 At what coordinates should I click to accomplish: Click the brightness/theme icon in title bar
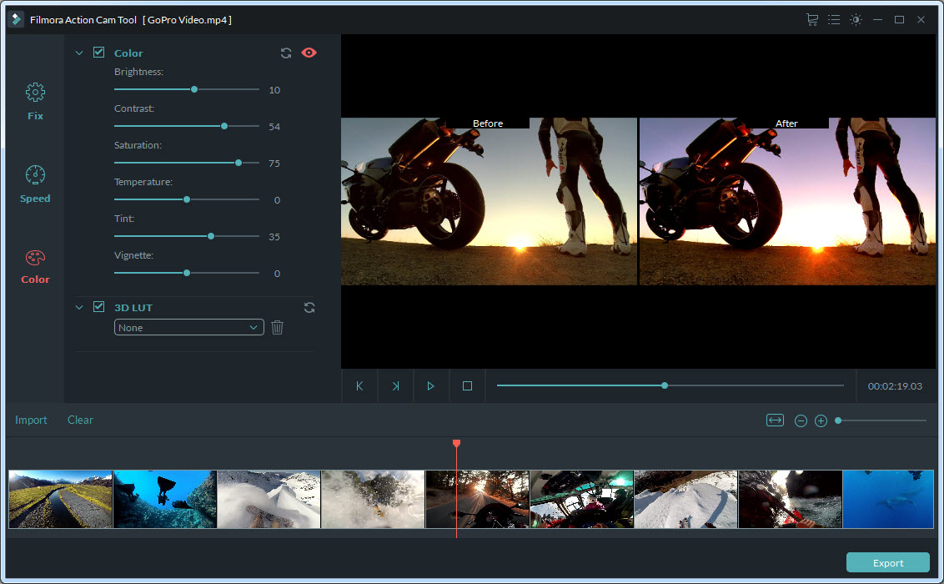(x=856, y=19)
